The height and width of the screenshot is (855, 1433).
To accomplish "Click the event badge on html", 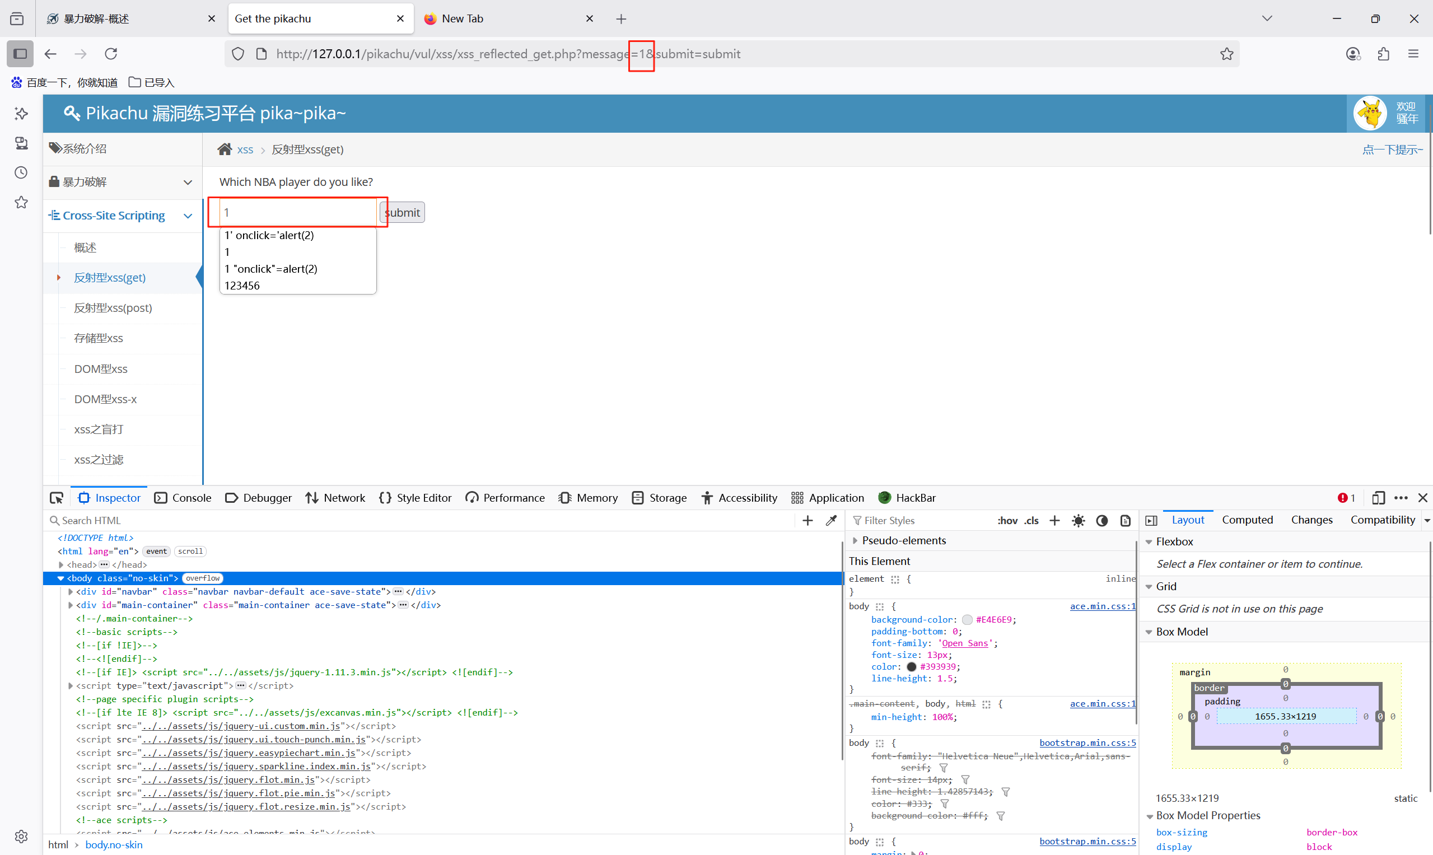I will (156, 552).
